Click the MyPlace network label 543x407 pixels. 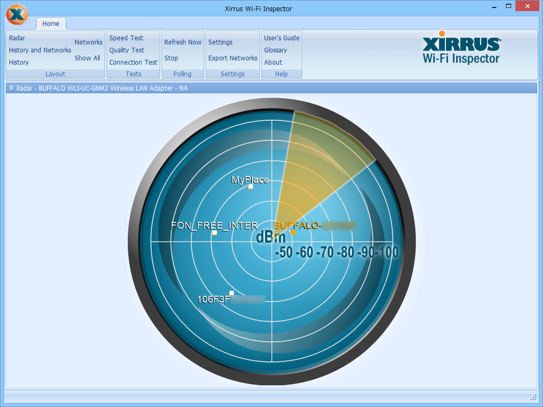(x=250, y=180)
